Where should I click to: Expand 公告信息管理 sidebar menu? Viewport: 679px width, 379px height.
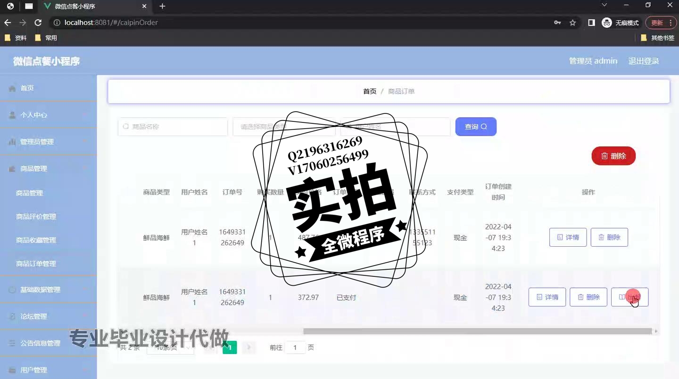coord(48,343)
